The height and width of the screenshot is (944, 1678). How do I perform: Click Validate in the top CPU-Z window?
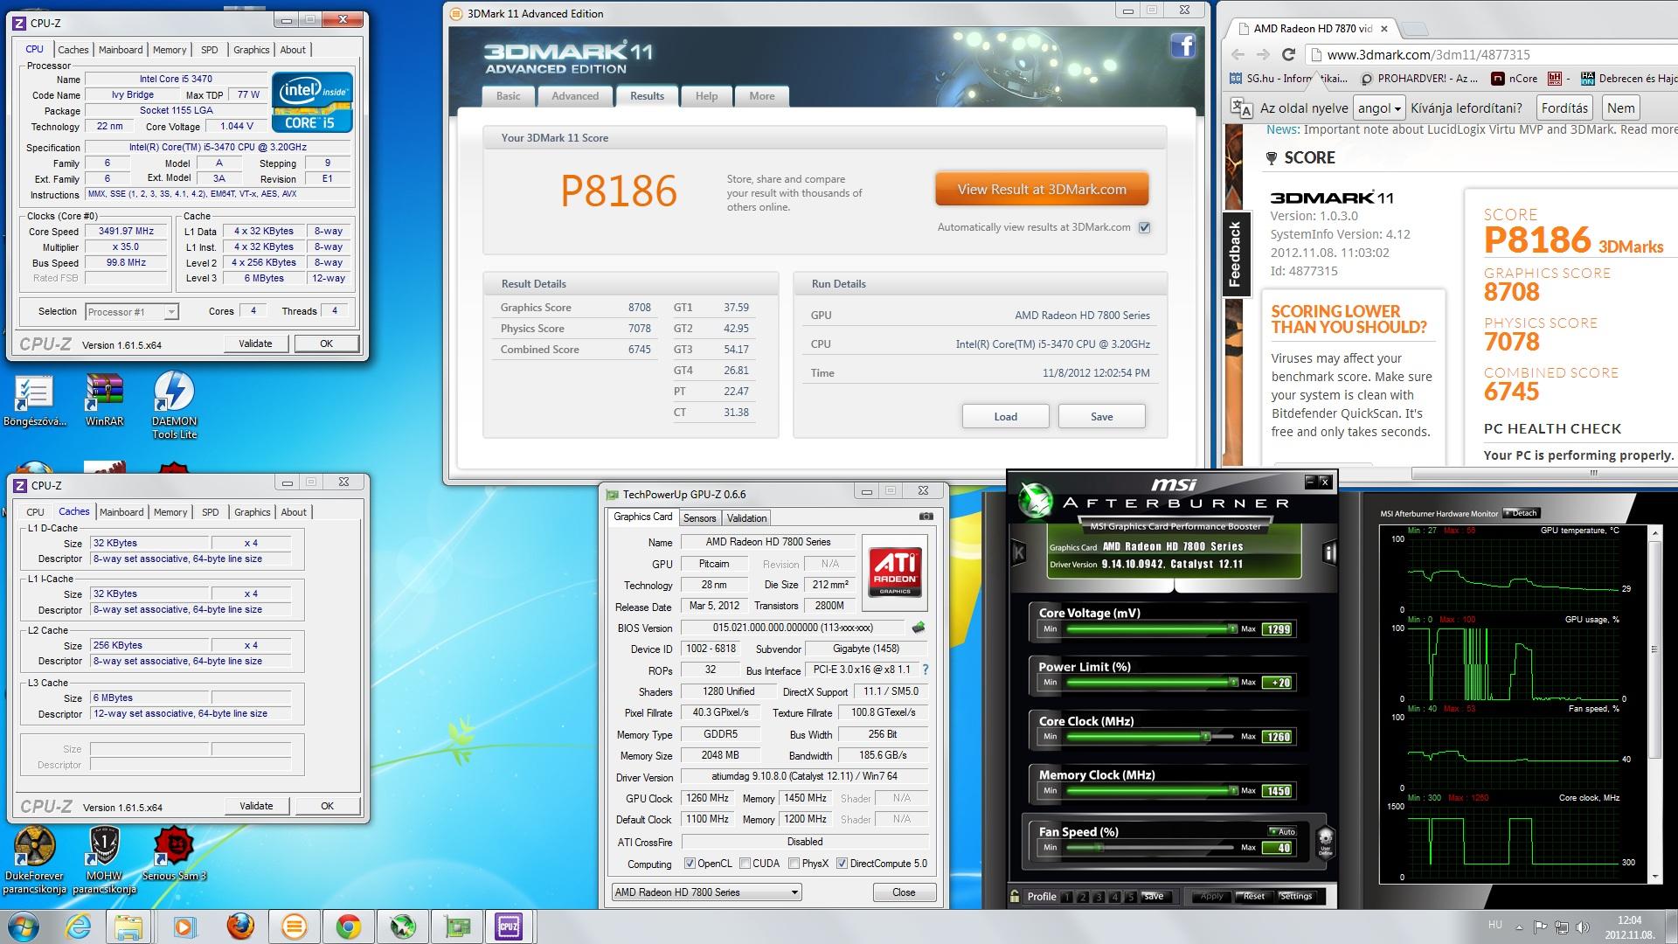255,344
